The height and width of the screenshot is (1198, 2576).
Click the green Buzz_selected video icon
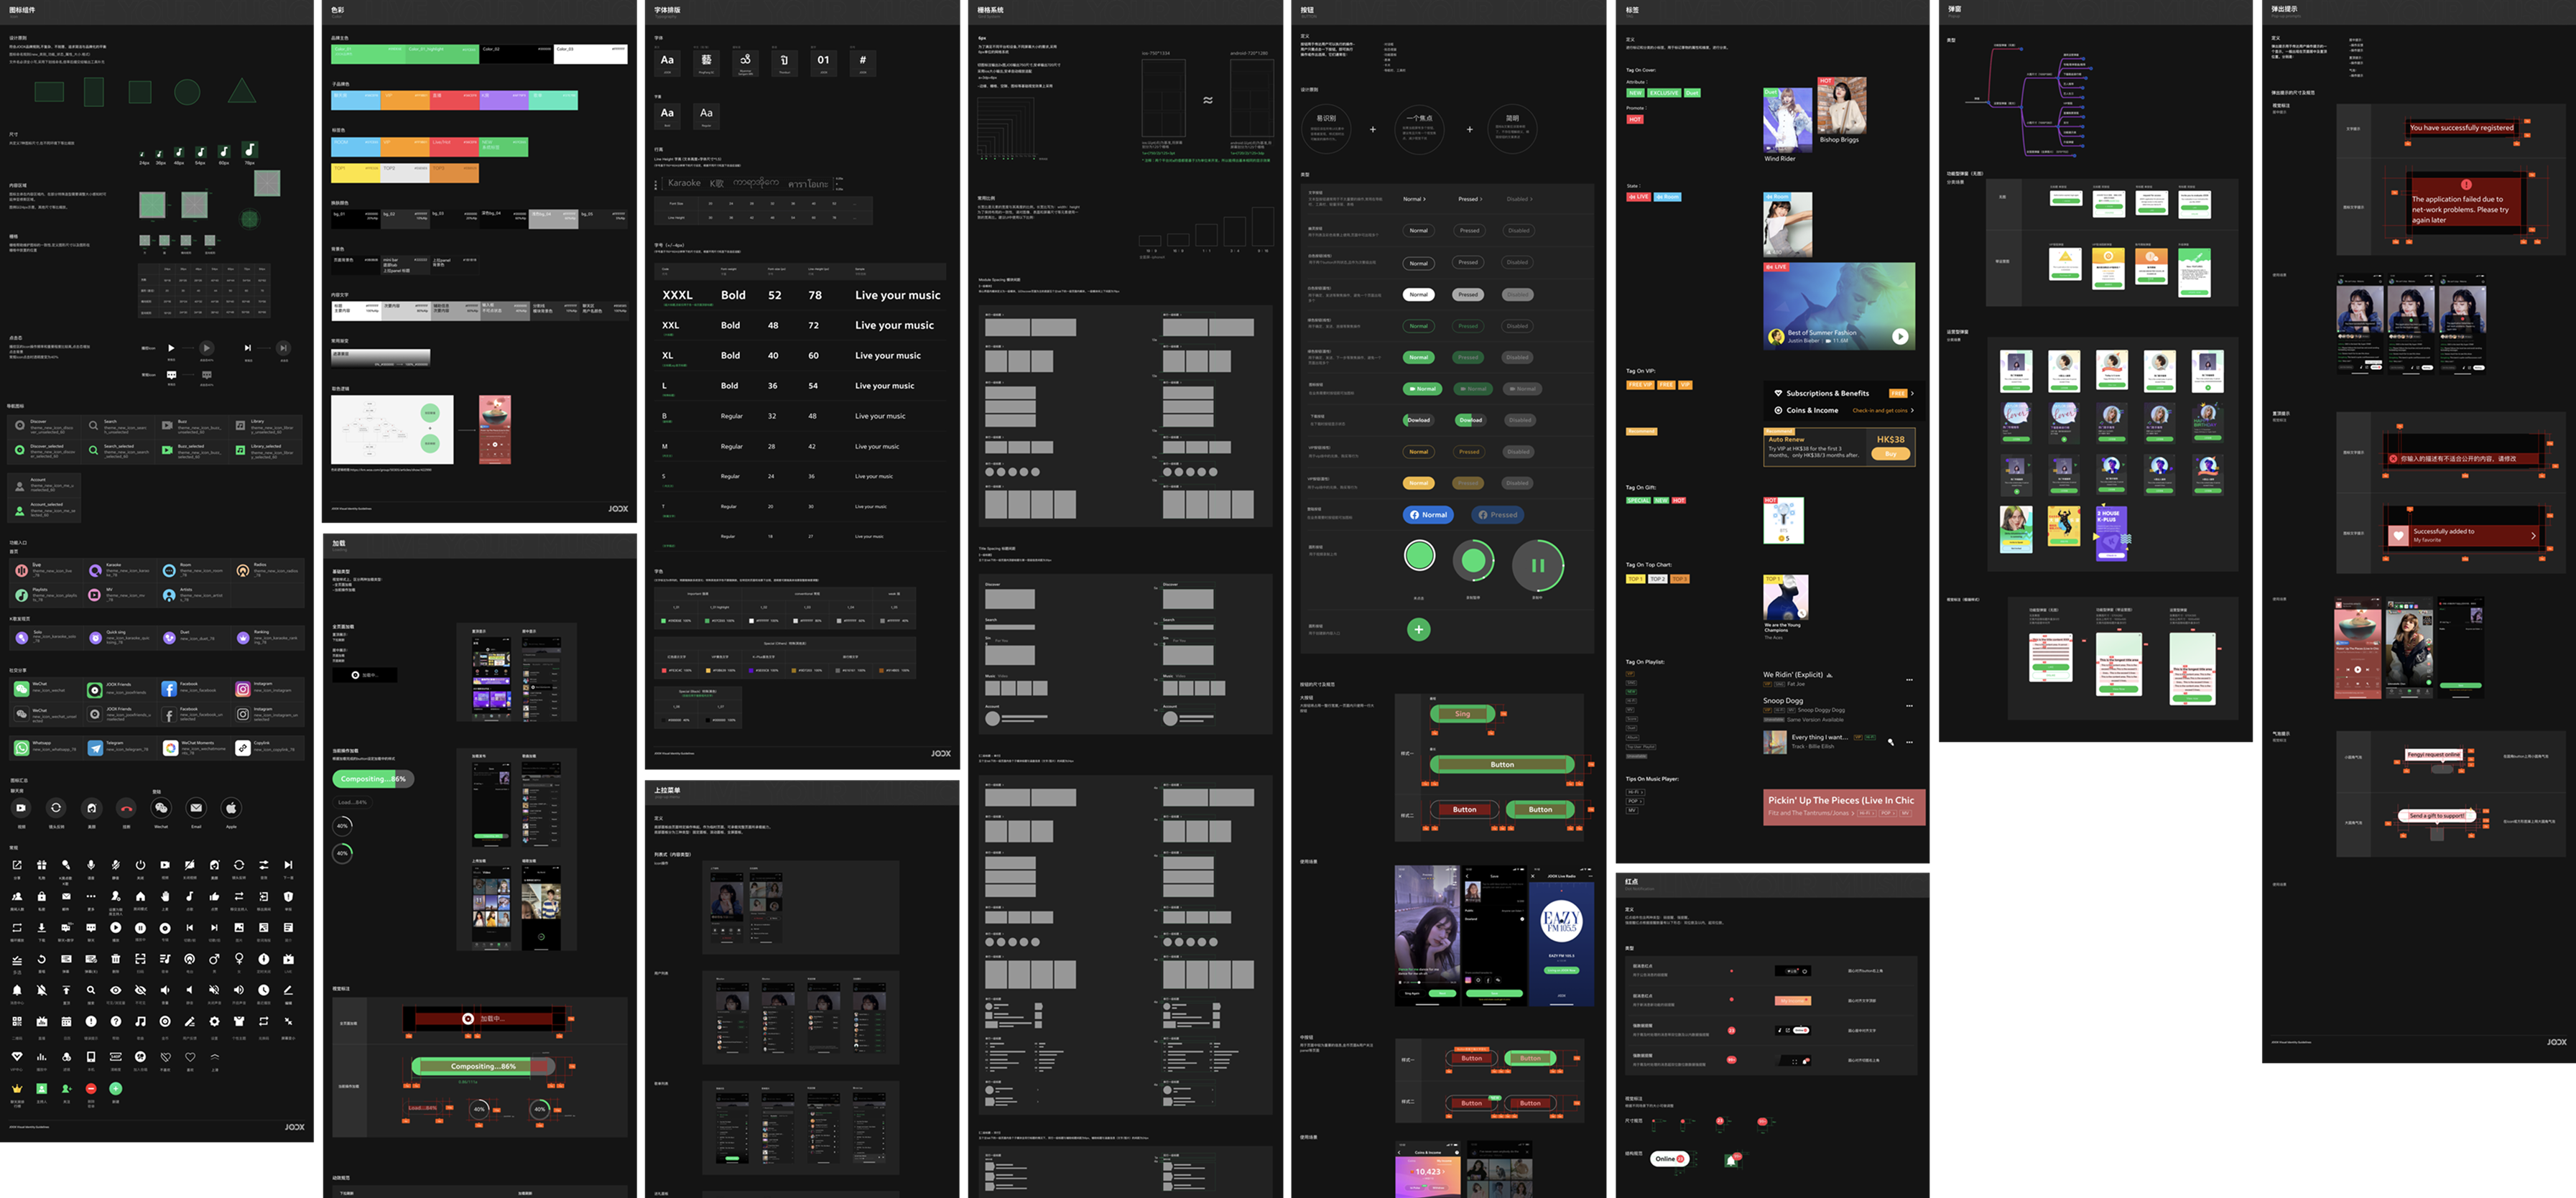pos(168,451)
